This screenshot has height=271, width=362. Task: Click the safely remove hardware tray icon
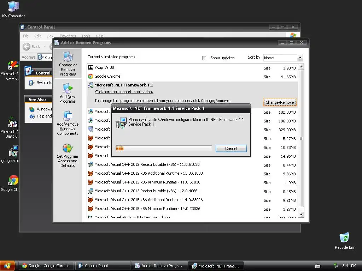(336, 266)
